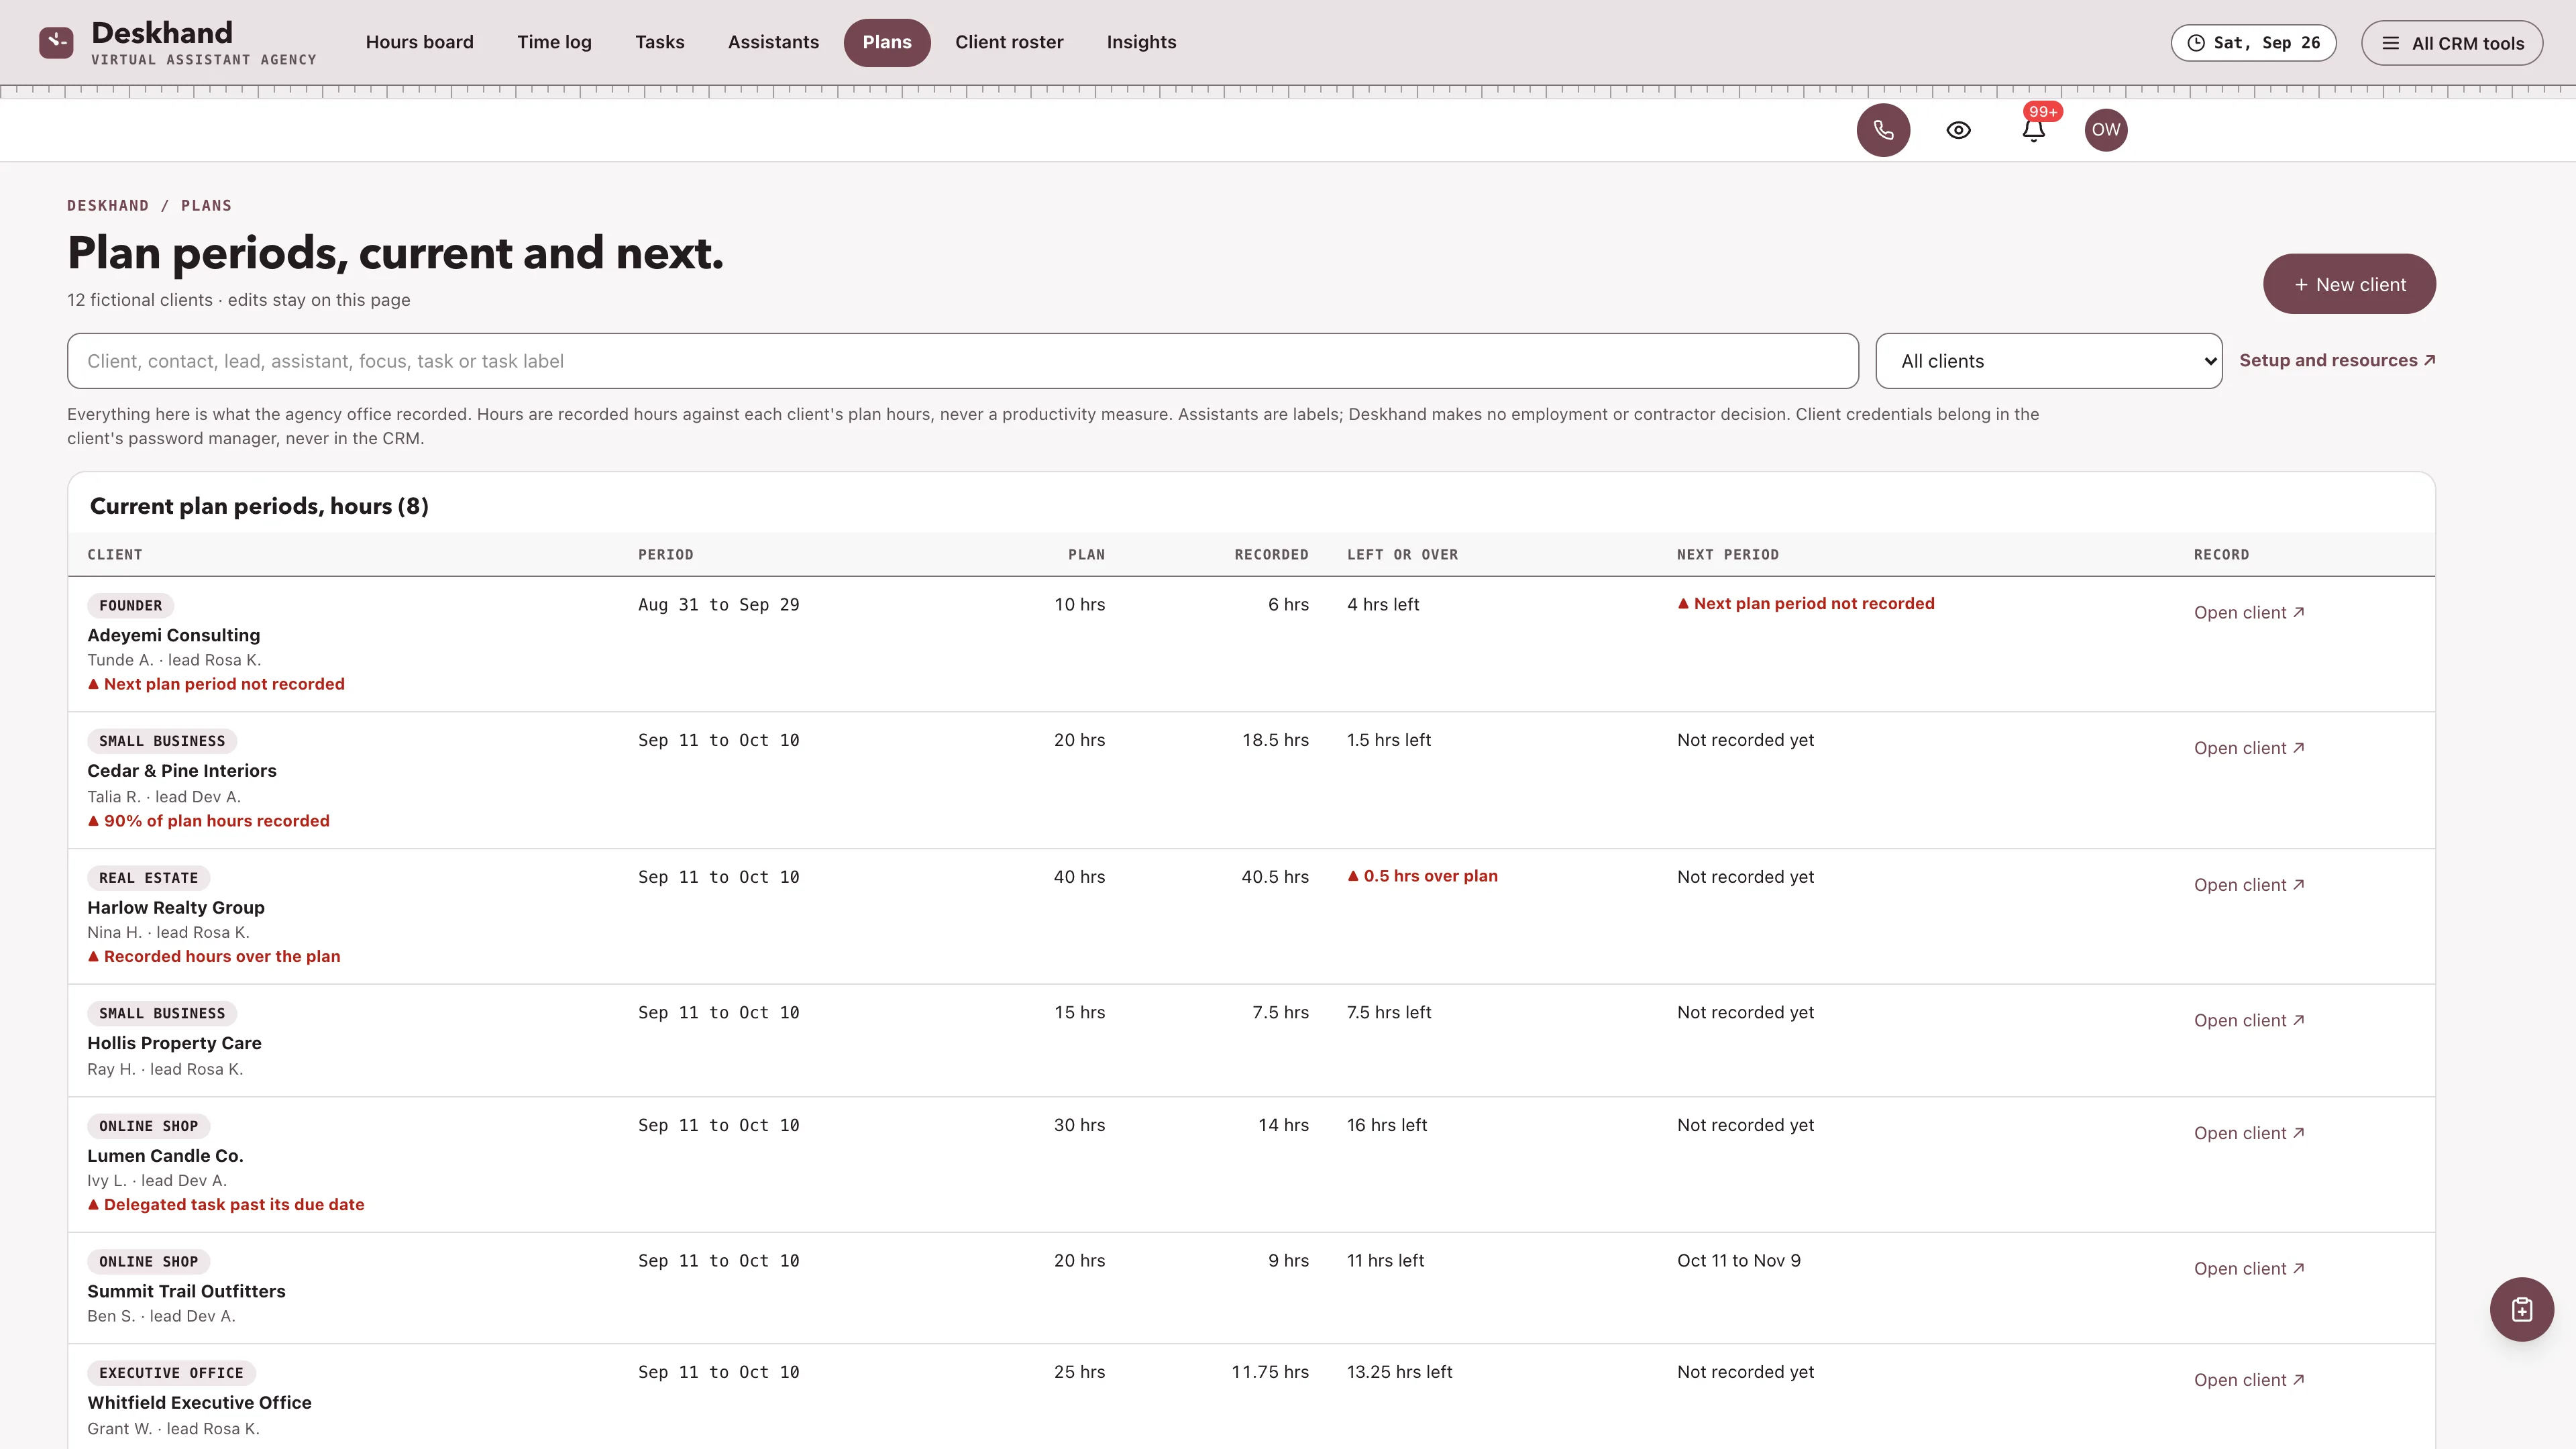2576x1449 pixels.
Task: Click the Harlow Realty Group client name
Action: pyautogui.click(x=176, y=907)
